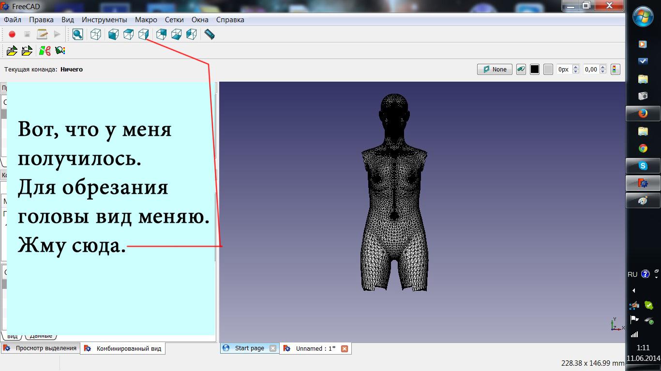Click the import mesh folder icon
This screenshot has height=371, width=661.
point(12,51)
